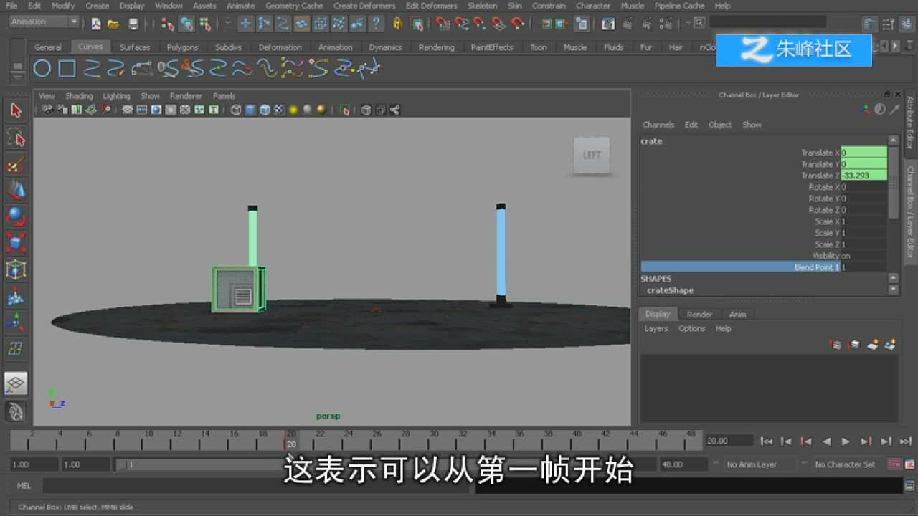The image size is (918, 516).
Task: Click the smooth shade blue cube icon
Action: (x=250, y=110)
